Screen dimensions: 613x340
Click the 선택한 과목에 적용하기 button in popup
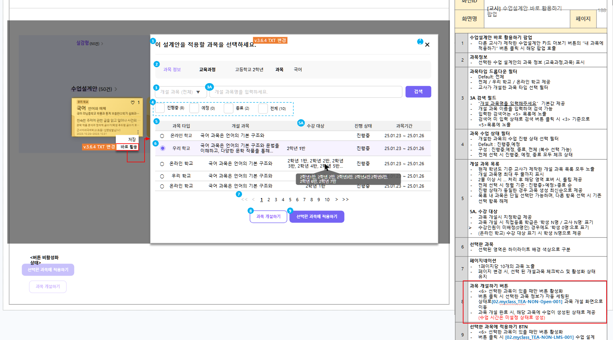[317, 217]
